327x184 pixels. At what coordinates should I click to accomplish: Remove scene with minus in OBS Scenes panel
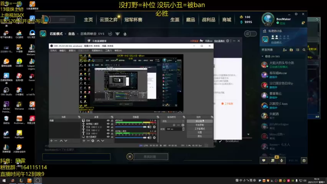tap(56, 141)
